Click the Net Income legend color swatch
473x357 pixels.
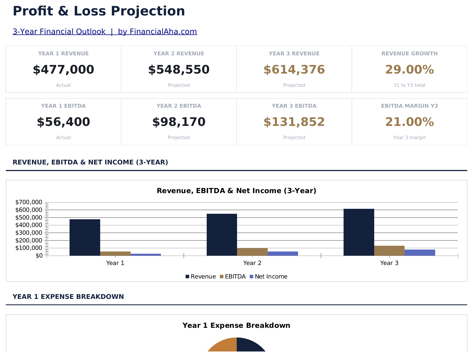coord(251,277)
